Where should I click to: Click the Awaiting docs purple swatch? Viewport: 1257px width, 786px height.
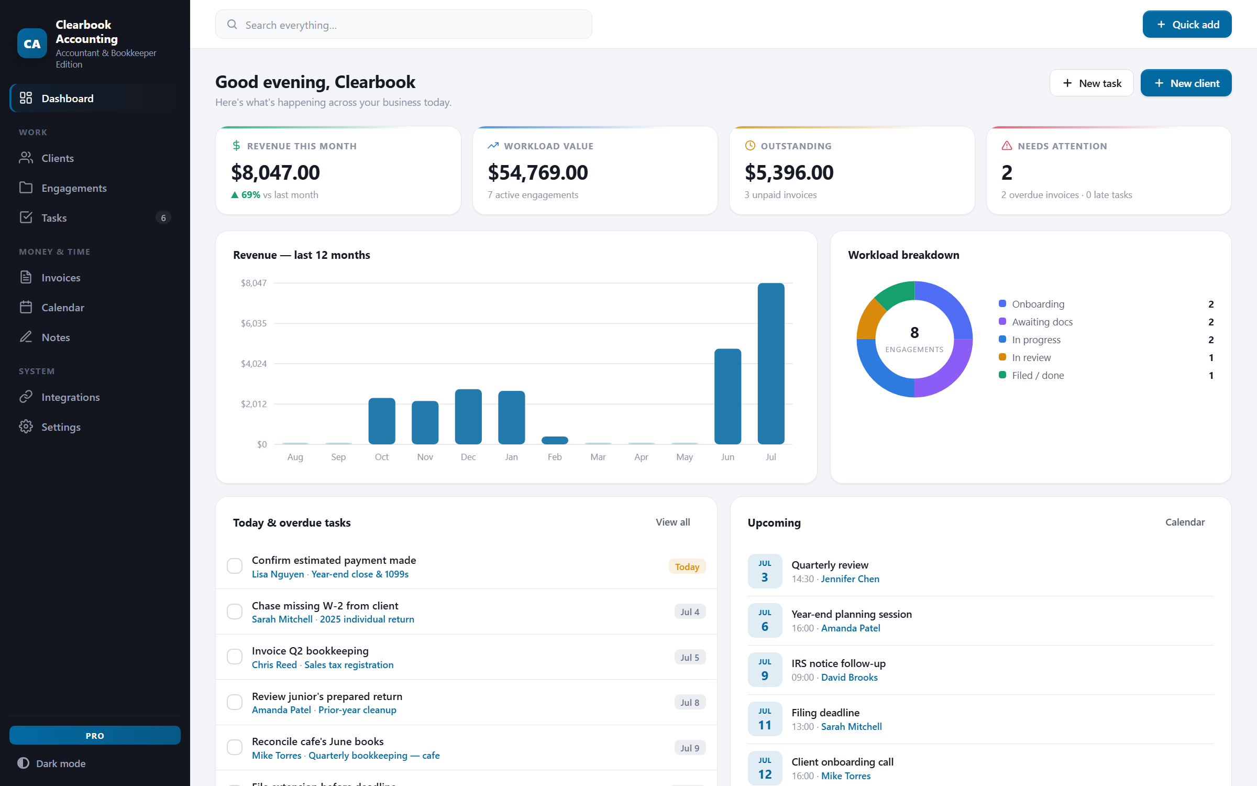click(x=1002, y=321)
